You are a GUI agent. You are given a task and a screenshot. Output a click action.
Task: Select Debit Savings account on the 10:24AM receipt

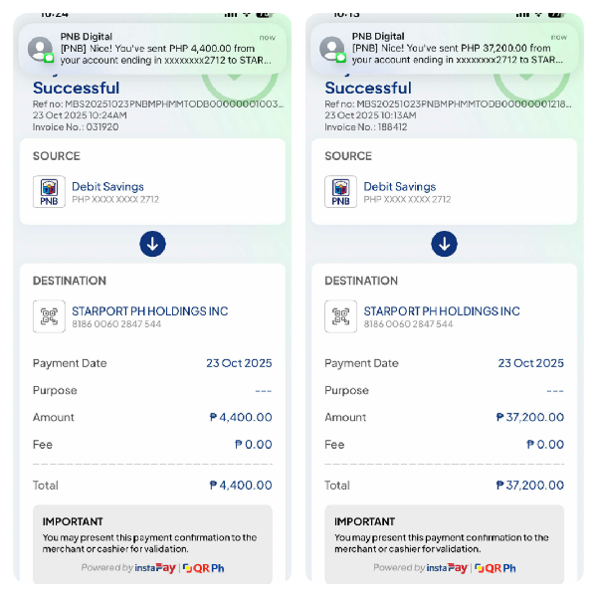[x=107, y=187]
